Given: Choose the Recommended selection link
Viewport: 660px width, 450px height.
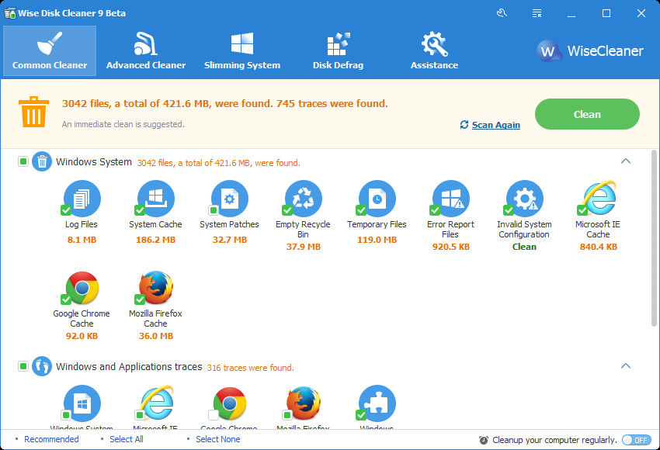Looking at the screenshot, I should pyautogui.click(x=51, y=439).
